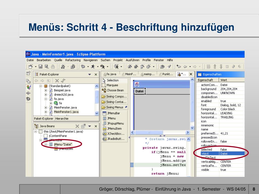Click the Debug perspective bug icon on sidebar
The height and width of the screenshot is (194, 259).
[x=28, y=99]
